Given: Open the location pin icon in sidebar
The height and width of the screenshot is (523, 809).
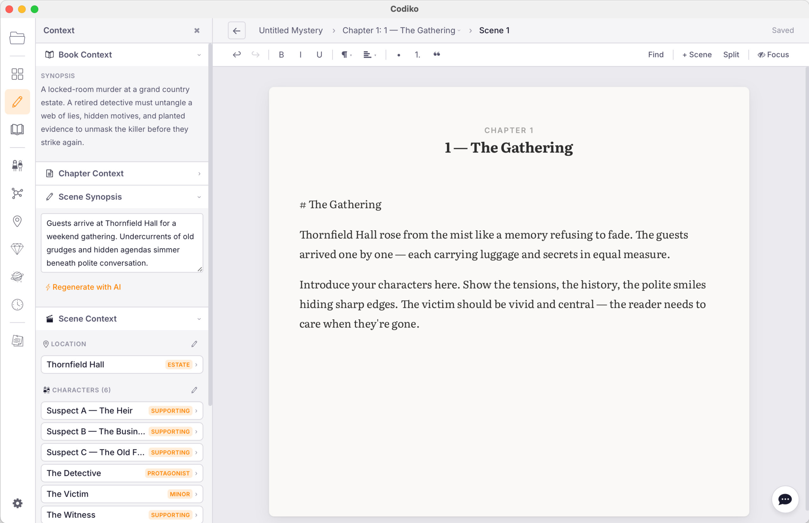Looking at the screenshot, I should click(17, 221).
